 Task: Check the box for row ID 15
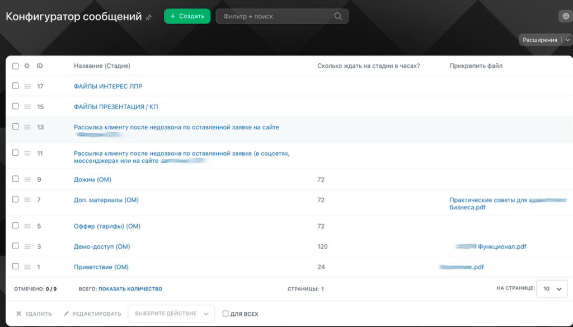[16, 106]
